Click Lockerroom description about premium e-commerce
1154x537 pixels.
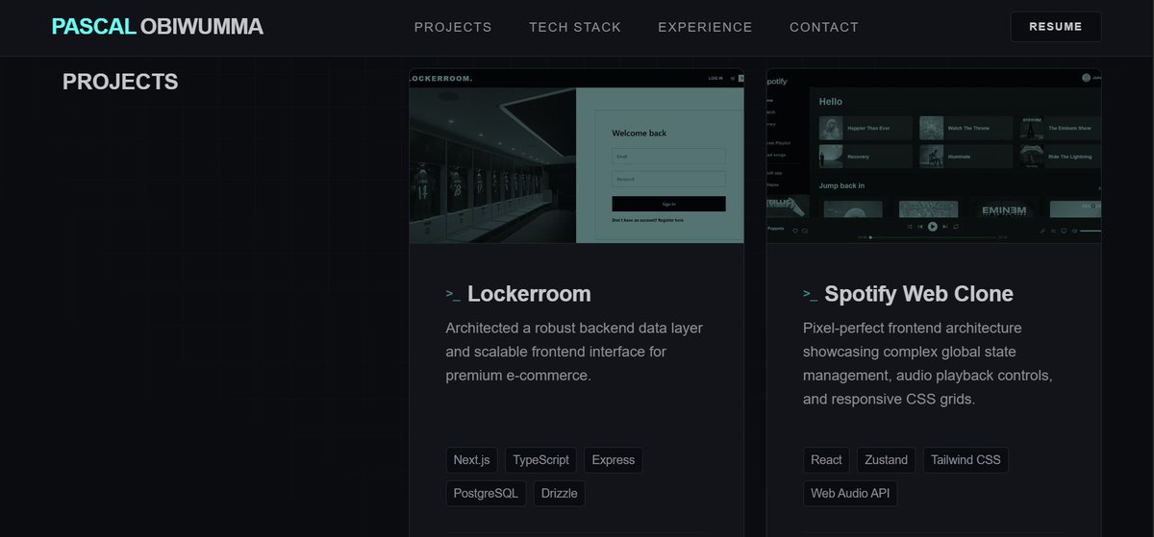tap(574, 352)
